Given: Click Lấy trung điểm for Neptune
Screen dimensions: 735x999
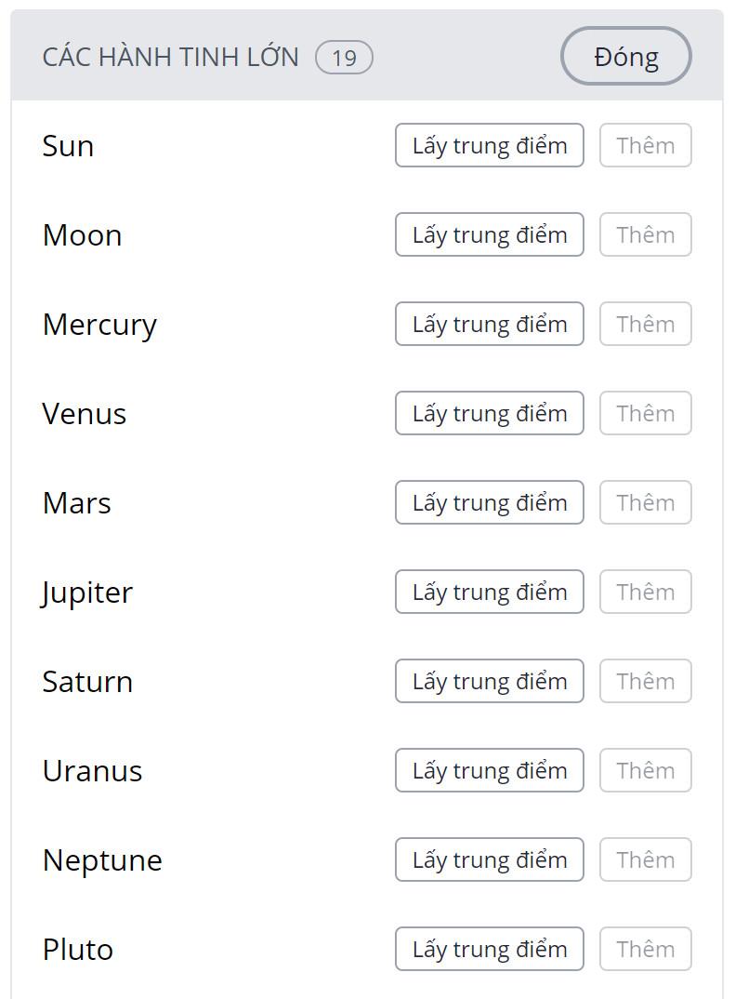Looking at the screenshot, I should (489, 860).
